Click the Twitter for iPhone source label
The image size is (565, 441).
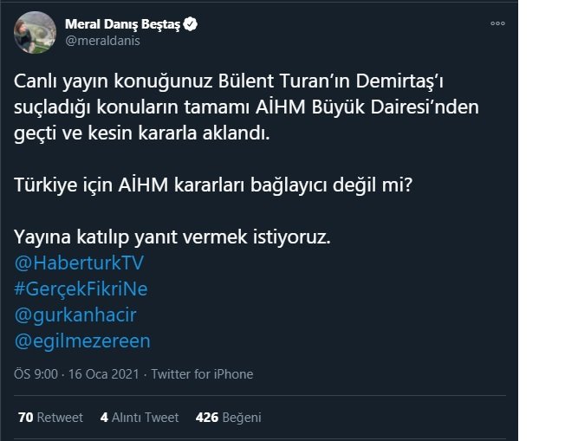202,374
